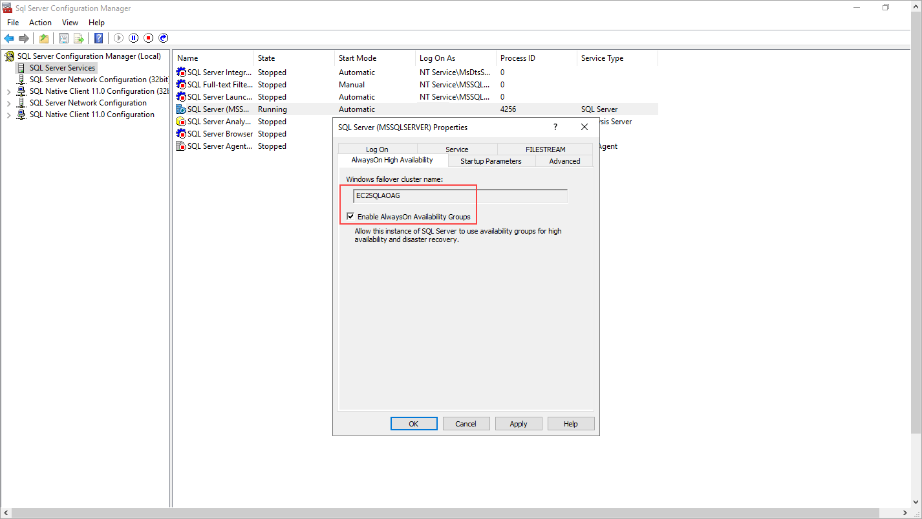This screenshot has height=519, width=922.
Task: Click the back navigation arrow icon
Action: pyautogui.click(x=9, y=38)
